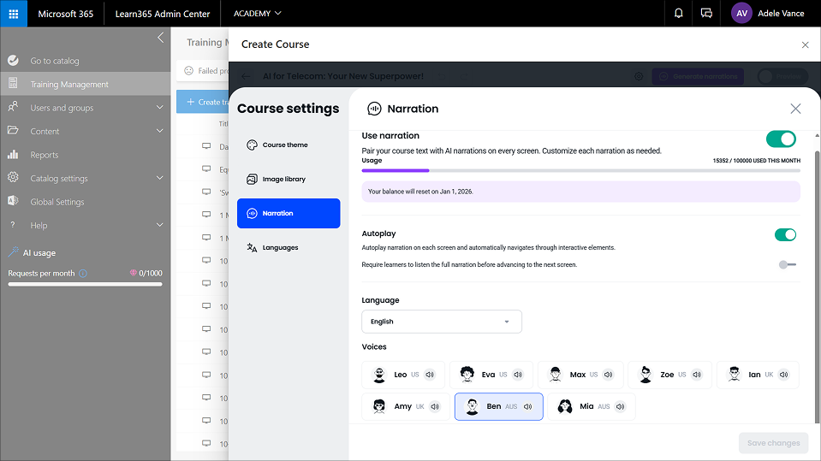The image size is (821, 461).
Task: Click the feedback chat icon in header
Action: (x=706, y=14)
